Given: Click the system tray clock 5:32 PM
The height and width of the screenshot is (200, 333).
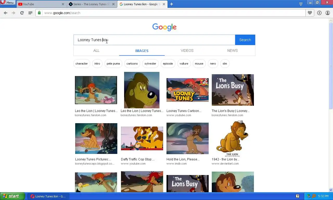Looking at the screenshot, I should tap(323, 196).
